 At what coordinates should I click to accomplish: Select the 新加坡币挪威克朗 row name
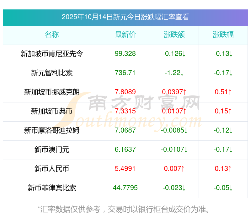coord(52,92)
